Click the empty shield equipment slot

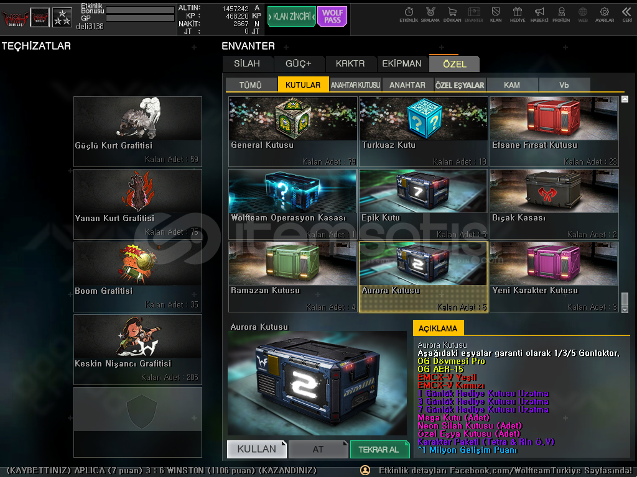point(137,422)
